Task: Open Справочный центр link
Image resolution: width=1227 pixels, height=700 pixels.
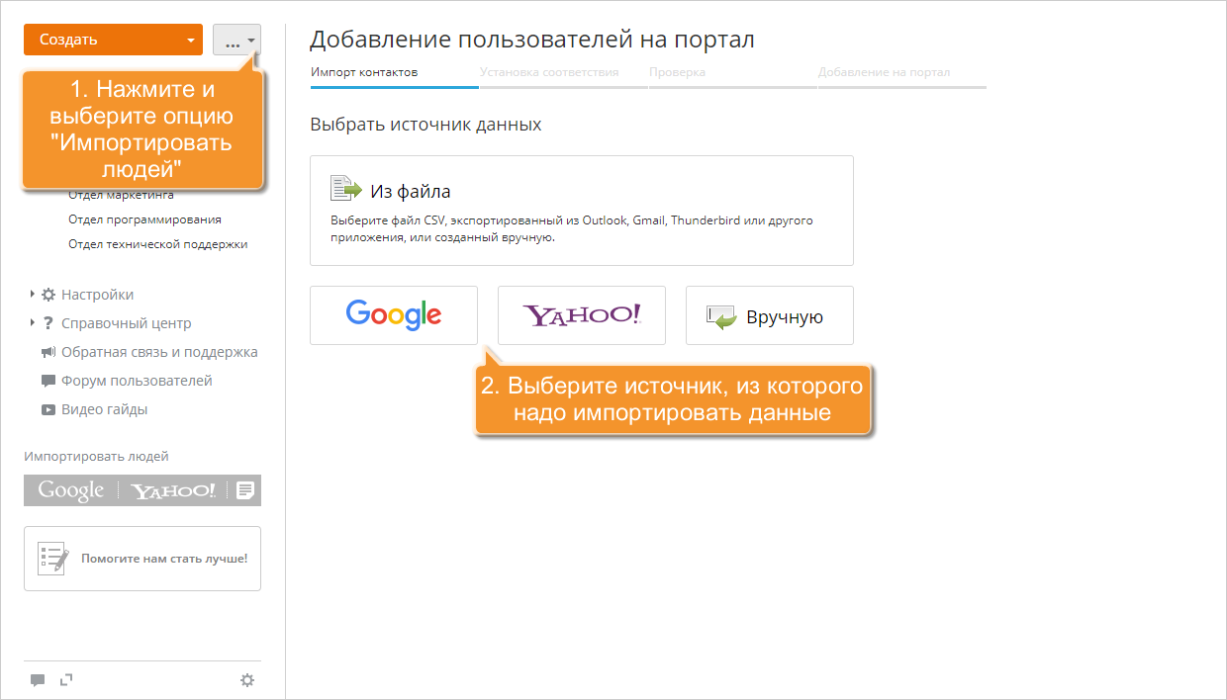Action: coord(127,323)
